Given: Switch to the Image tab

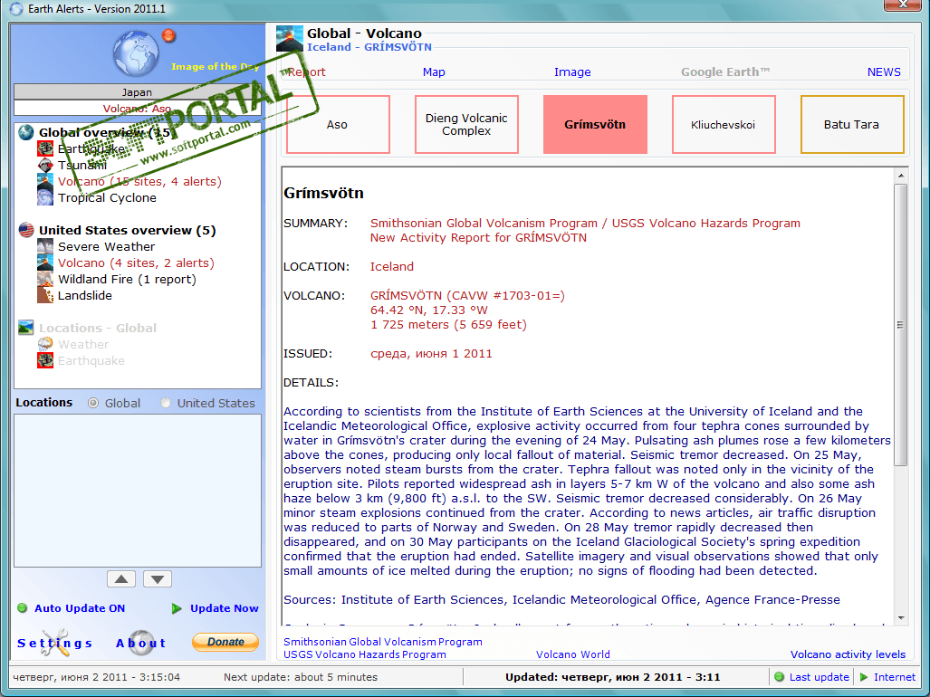Looking at the screenshot, I should pos(572,72).
